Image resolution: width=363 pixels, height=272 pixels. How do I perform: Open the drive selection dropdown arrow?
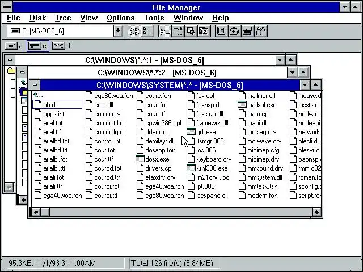coord(118,31)
